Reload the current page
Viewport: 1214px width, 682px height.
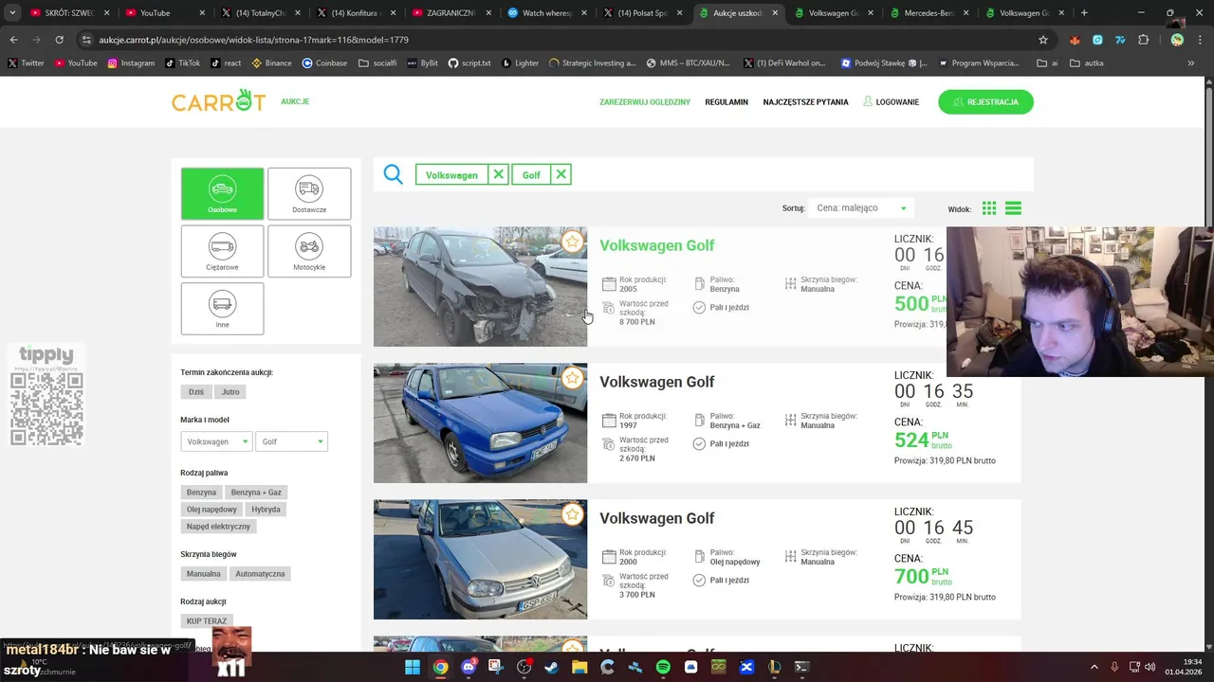pos(59,40)
